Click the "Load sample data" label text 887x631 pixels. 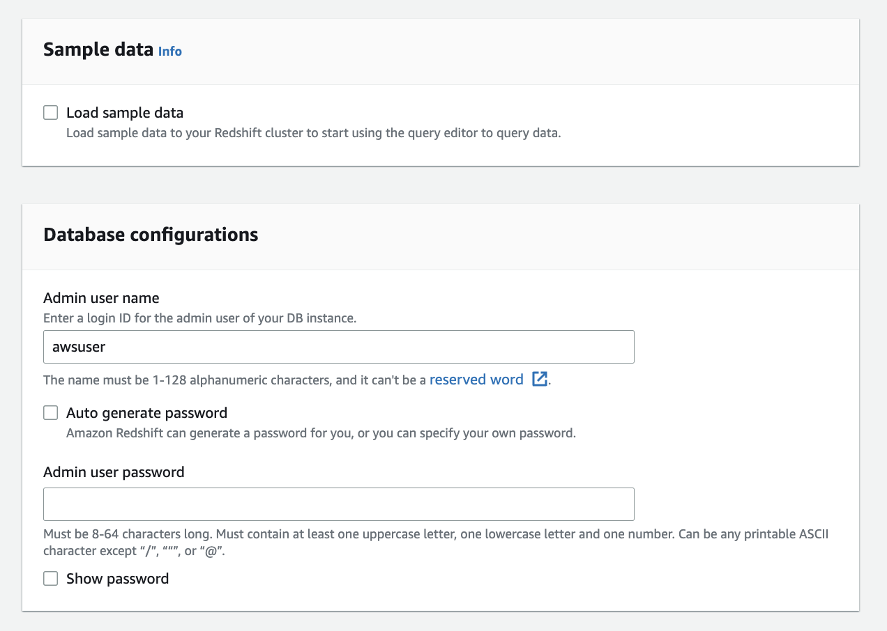(125, 113)
